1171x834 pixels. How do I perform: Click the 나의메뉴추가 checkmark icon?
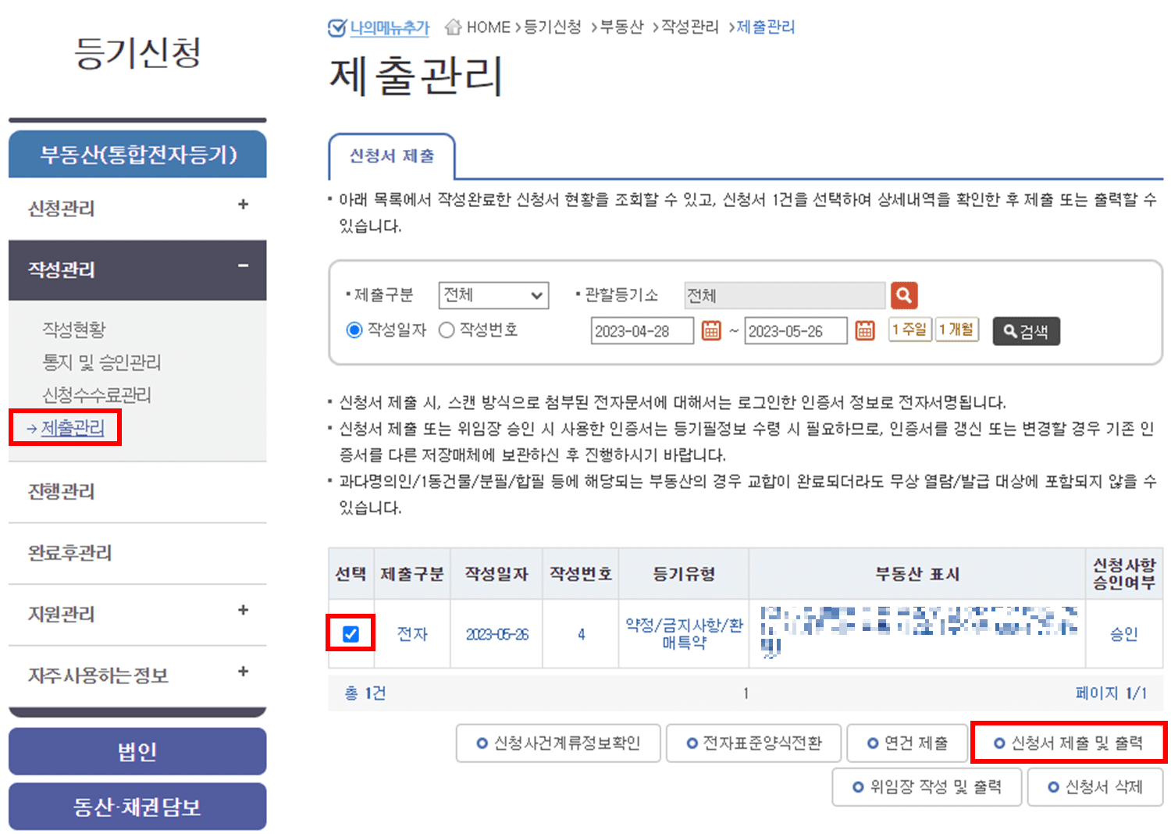coord(336,27)
